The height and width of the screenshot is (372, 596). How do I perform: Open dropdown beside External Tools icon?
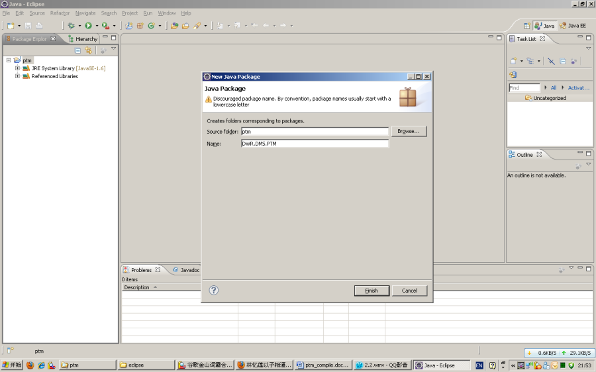(114, 26)
